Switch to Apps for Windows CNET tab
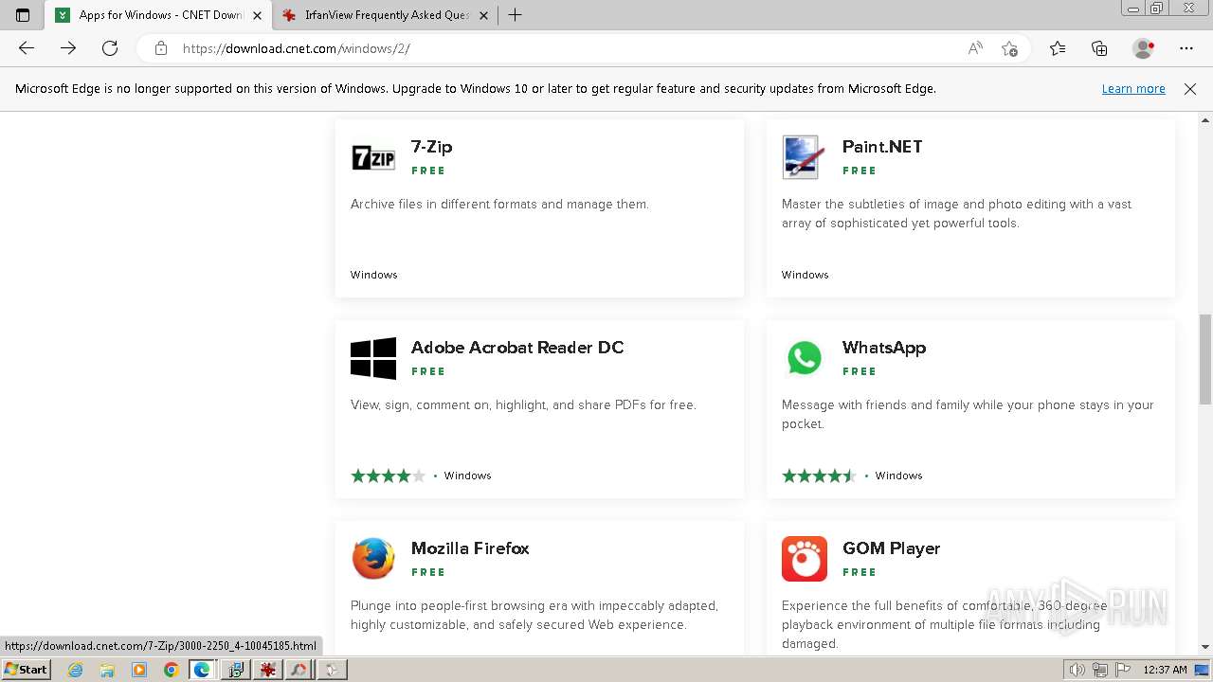Screen dimensions: 1213x682 click(x=158, y=15)
